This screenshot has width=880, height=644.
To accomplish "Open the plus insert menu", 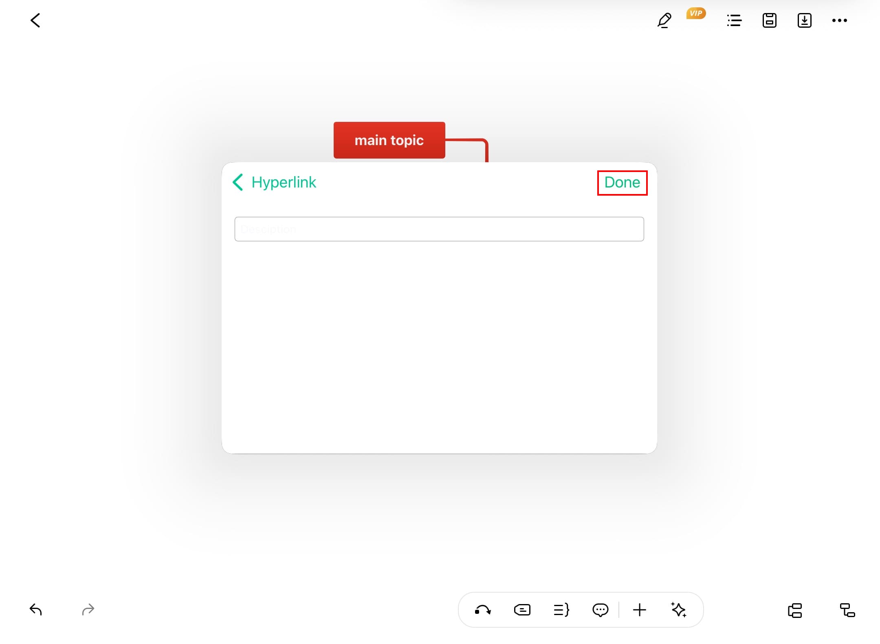I will [640, 610].
